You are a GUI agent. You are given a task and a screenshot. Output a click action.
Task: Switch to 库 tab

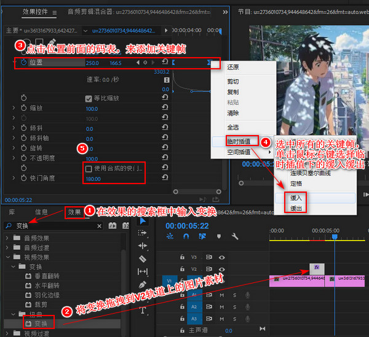point(12,212)
